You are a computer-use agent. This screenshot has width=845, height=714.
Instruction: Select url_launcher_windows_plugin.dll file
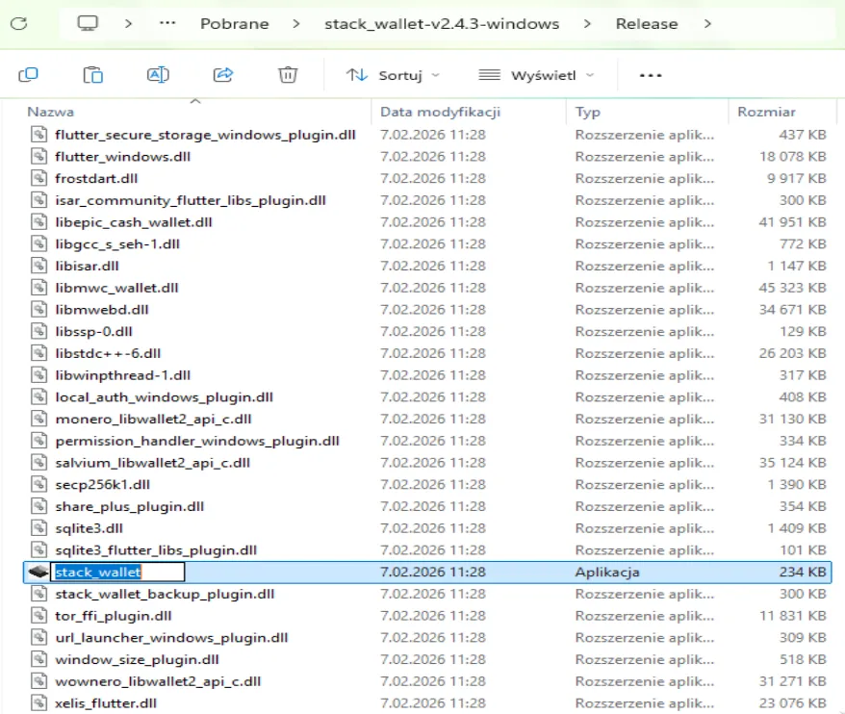tap(171, 637)
